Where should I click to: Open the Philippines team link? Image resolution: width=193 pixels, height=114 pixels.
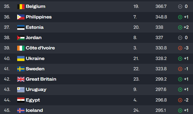click(x=38, y=17)
